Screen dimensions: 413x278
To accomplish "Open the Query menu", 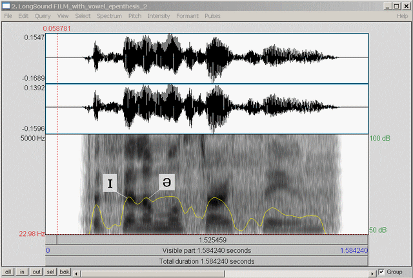I will 43,15.
